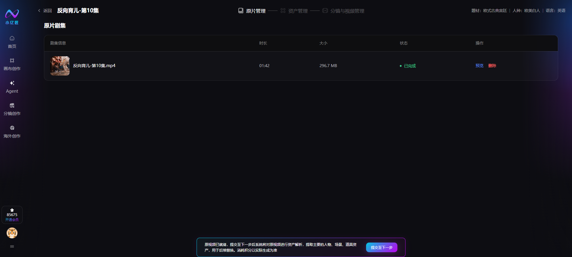Open 分镜创作 storyboard icon
This screenshot has width=572, height=257.
pos(12,105)
